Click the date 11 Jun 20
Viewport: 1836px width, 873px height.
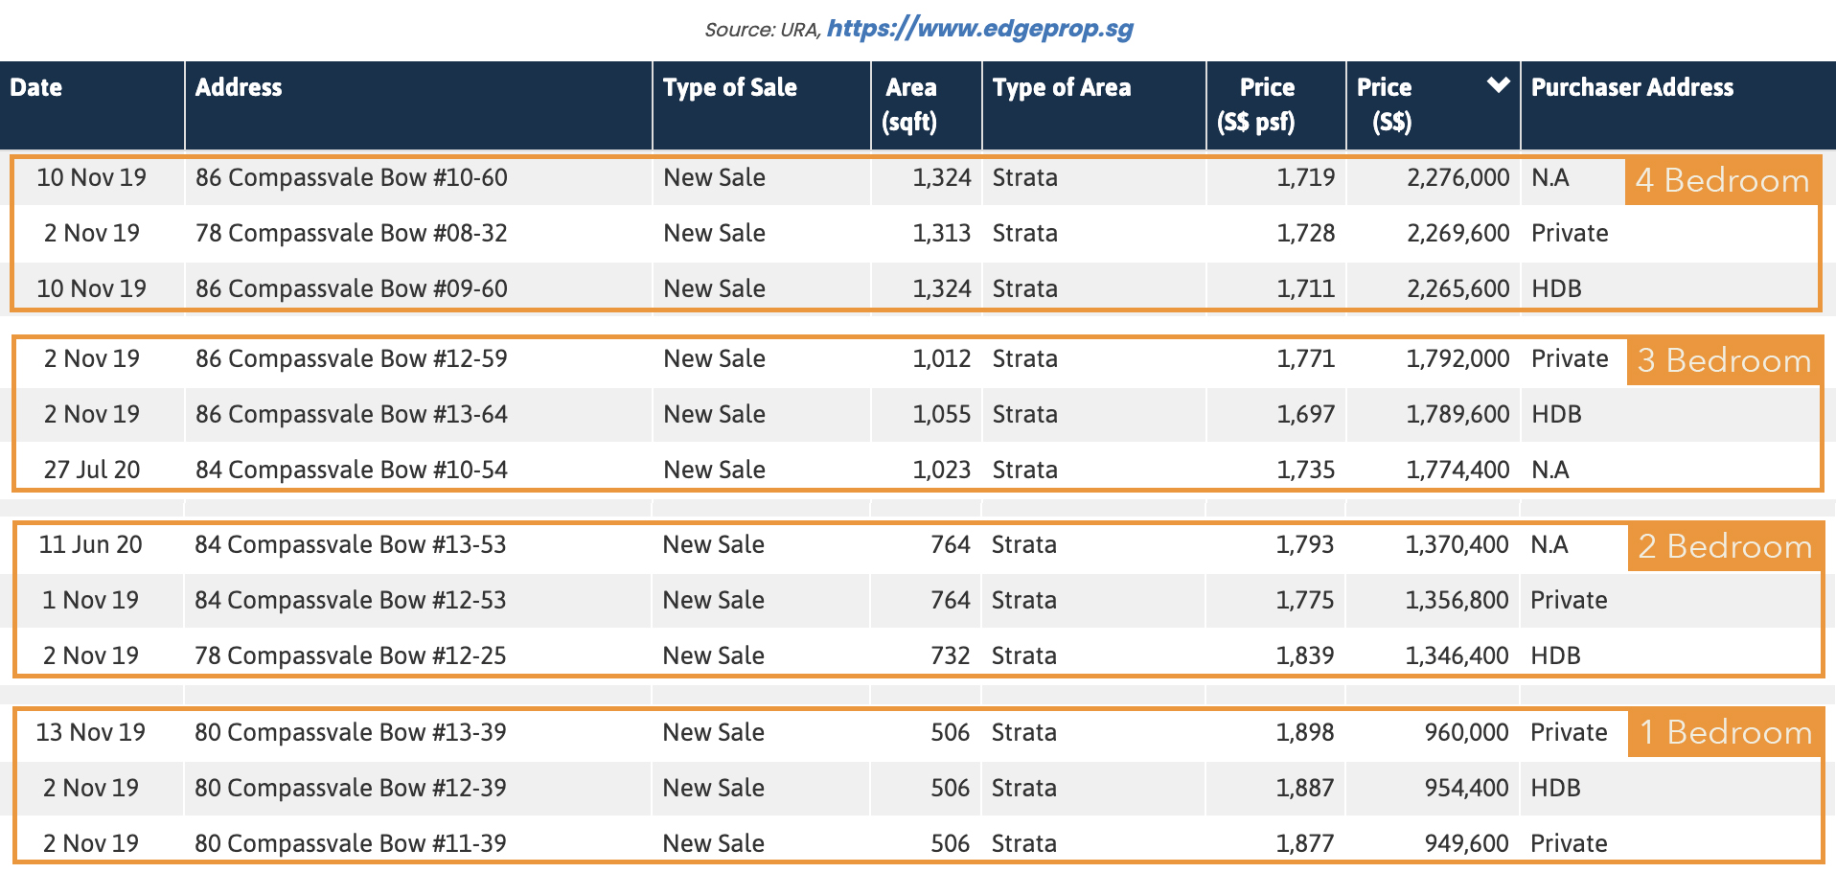click(90, 544)
